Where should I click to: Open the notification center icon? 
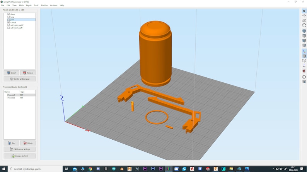pyautogui.click(x=302, y=169)
